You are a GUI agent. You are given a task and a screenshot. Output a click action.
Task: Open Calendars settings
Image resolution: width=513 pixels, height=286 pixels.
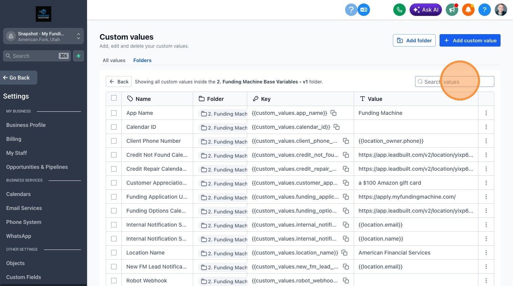[18, 194]
